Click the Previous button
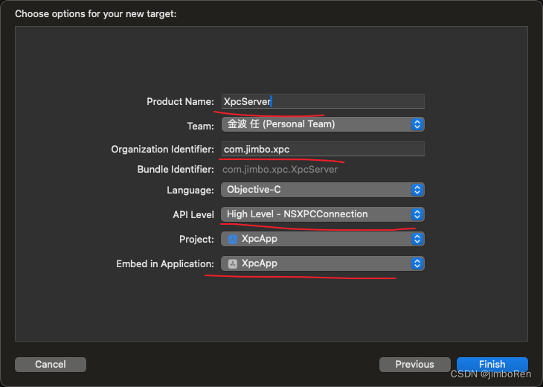 coord(415,365)
